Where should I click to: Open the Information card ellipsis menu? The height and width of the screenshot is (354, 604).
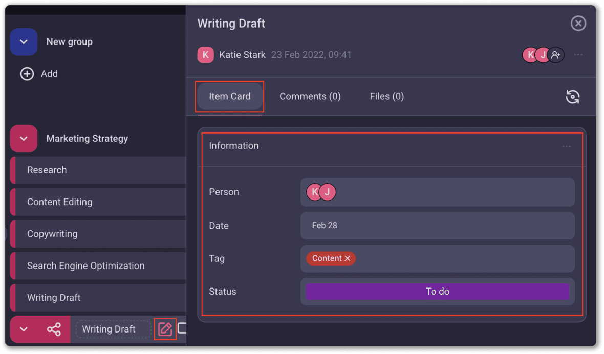(x=566, y=146)
